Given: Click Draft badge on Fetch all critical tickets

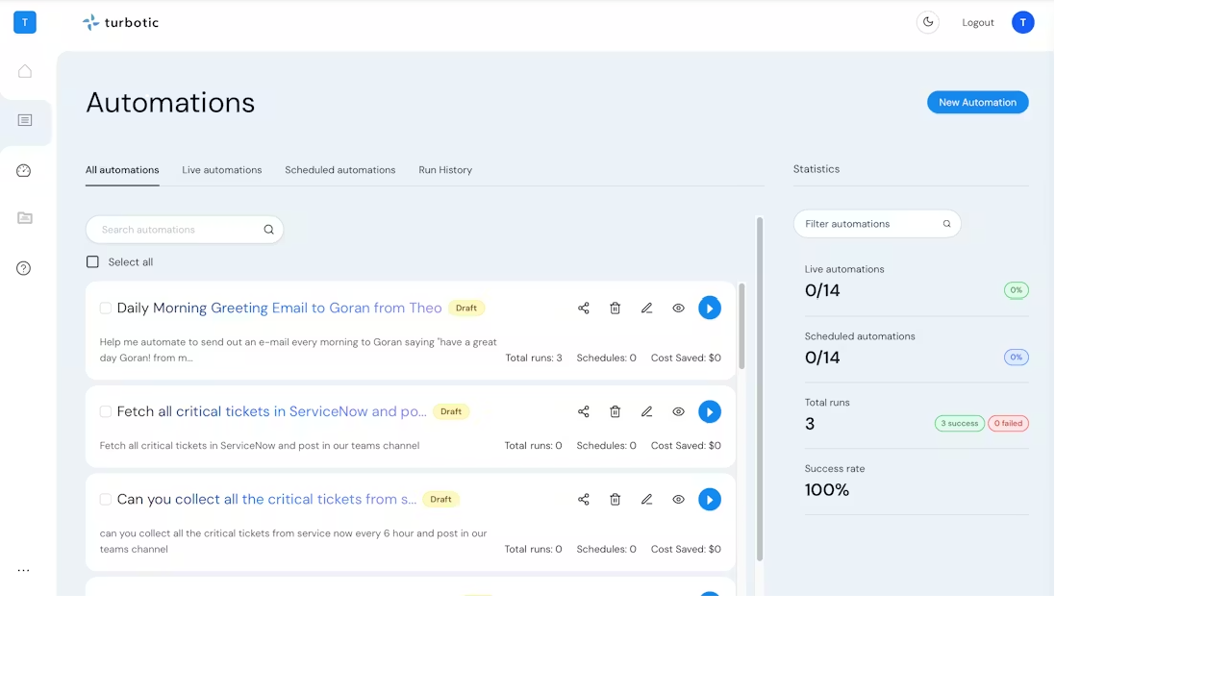Looking at the screenshot, I should 451,411.
